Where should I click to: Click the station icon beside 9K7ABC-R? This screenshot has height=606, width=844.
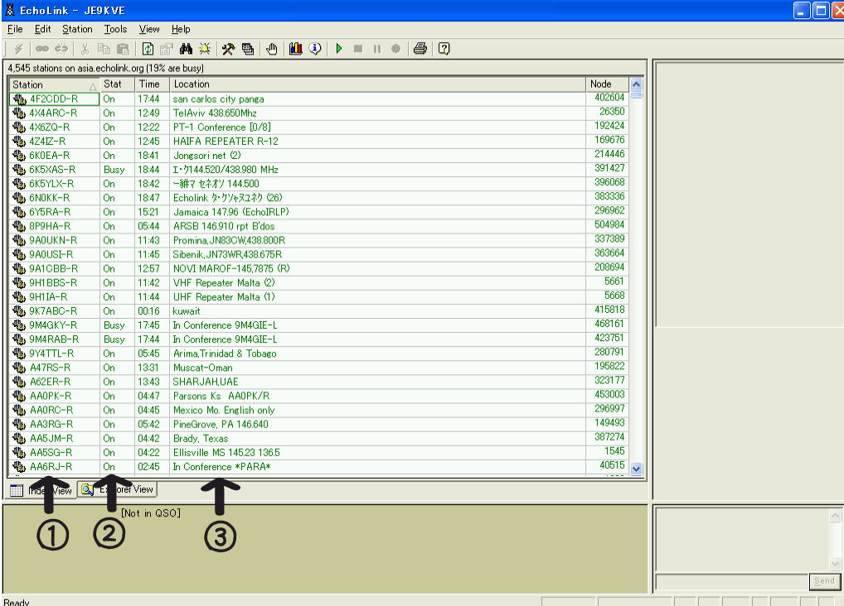point(19,310)
